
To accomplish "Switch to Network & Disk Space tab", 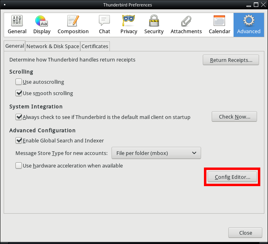I will (53, 46).
